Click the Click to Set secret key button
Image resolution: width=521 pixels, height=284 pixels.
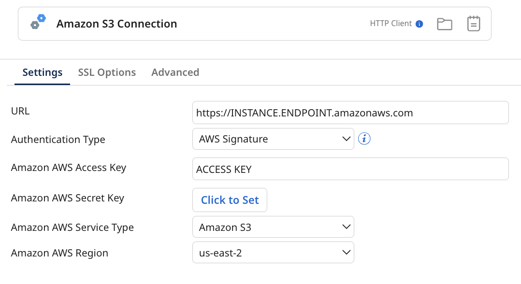[x=230, y=199]
